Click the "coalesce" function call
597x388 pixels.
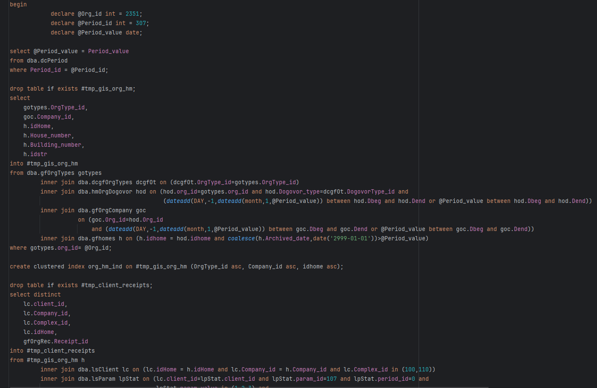click(241, 239)
